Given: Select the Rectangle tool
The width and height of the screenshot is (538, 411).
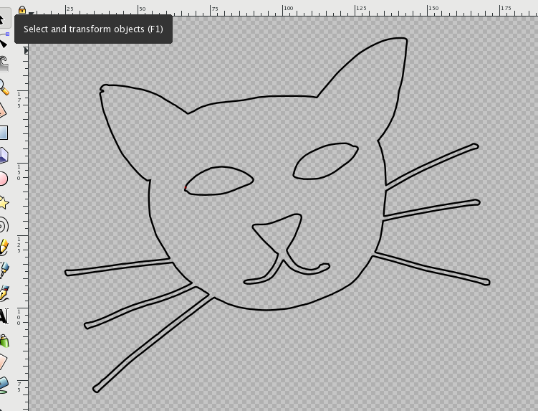Looking at the screenshot, I should click(3, 133).
